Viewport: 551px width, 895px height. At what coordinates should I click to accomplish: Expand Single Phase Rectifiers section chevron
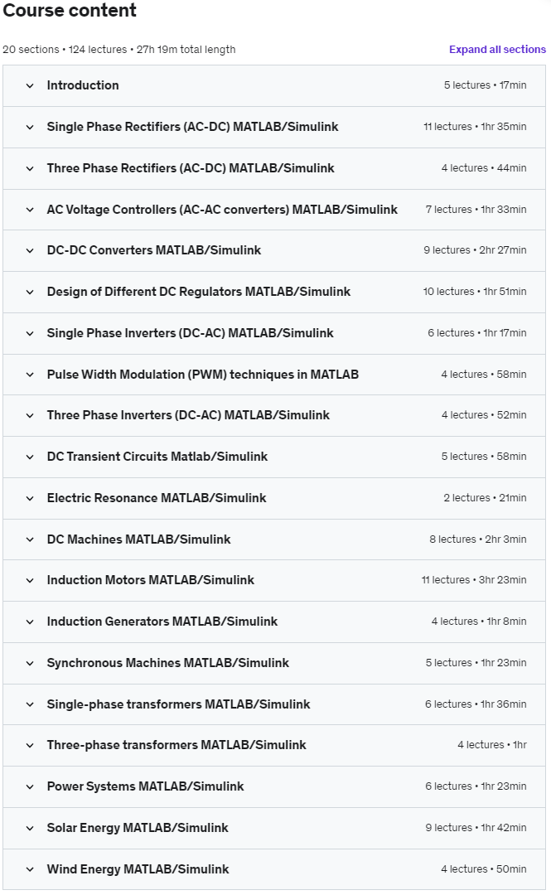30,127
